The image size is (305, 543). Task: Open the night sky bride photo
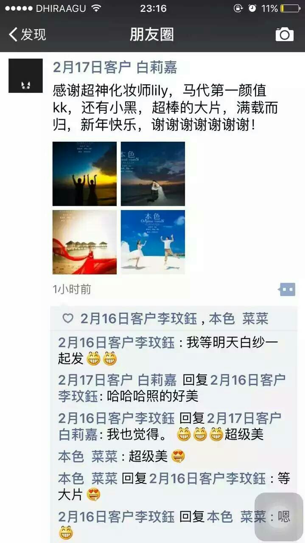click(153, 174)
